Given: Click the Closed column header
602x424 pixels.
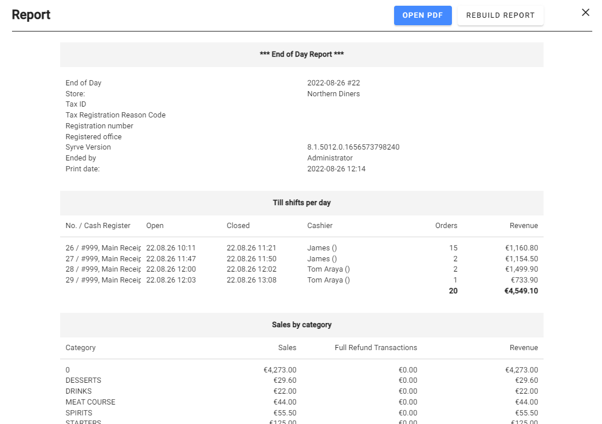Looking at the screenshot, I should 238,226.
